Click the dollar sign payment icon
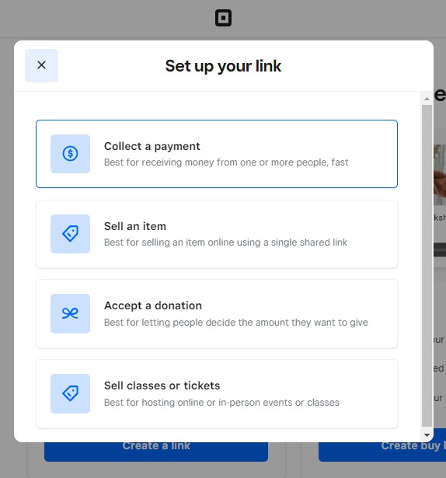 point(71,154)
